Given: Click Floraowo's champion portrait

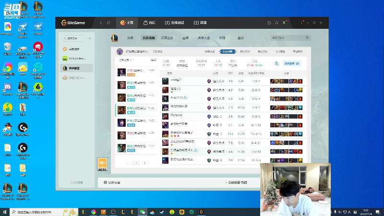Looking at the screenshot, I should (x=165, y=116).
